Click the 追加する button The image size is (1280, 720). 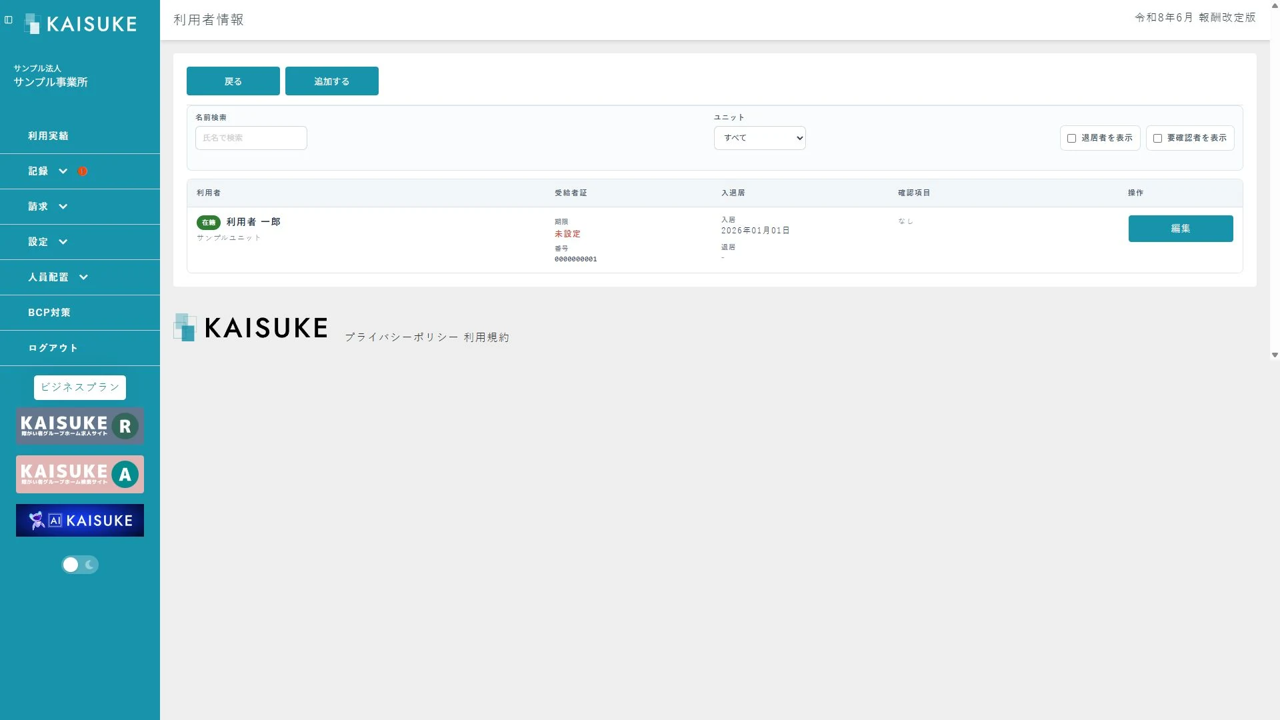click(x=332, y=81)
